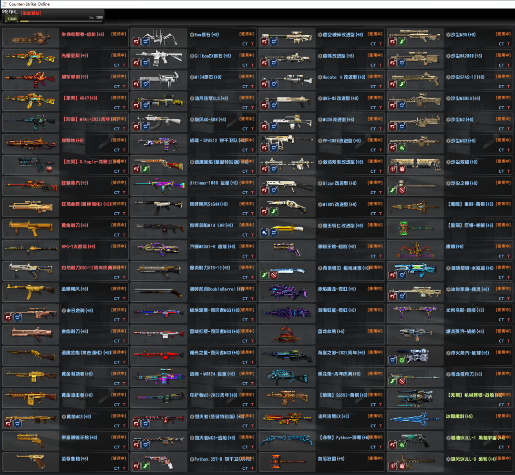Select 破军邪眼 weapon thumbnail
The width and height of the screenshot is (515, 475).
pyautogui.click(x=31, y=80)
